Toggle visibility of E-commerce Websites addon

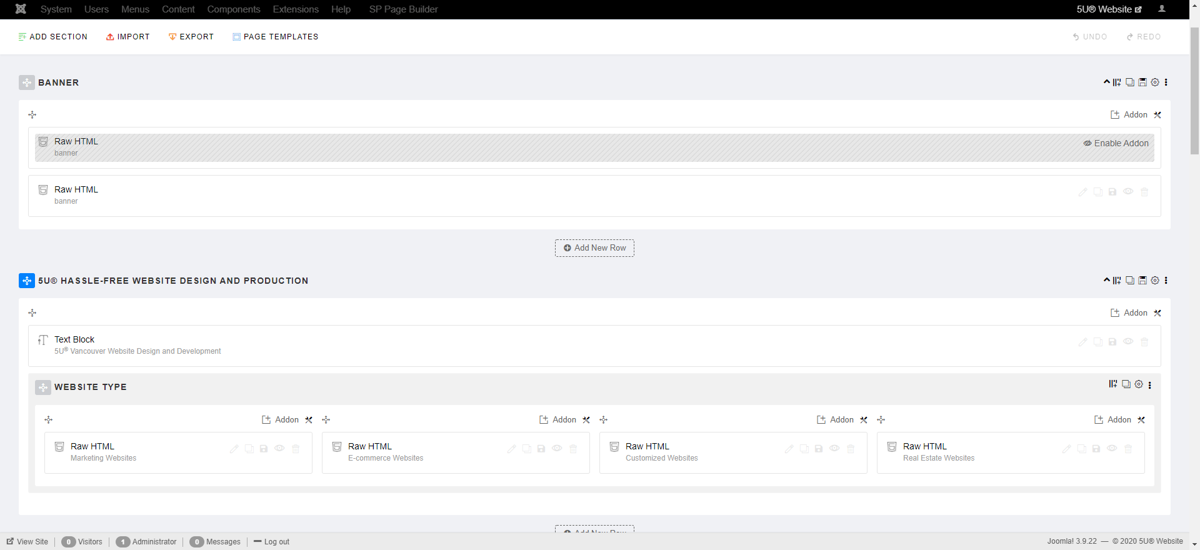(x=557, y=449)
